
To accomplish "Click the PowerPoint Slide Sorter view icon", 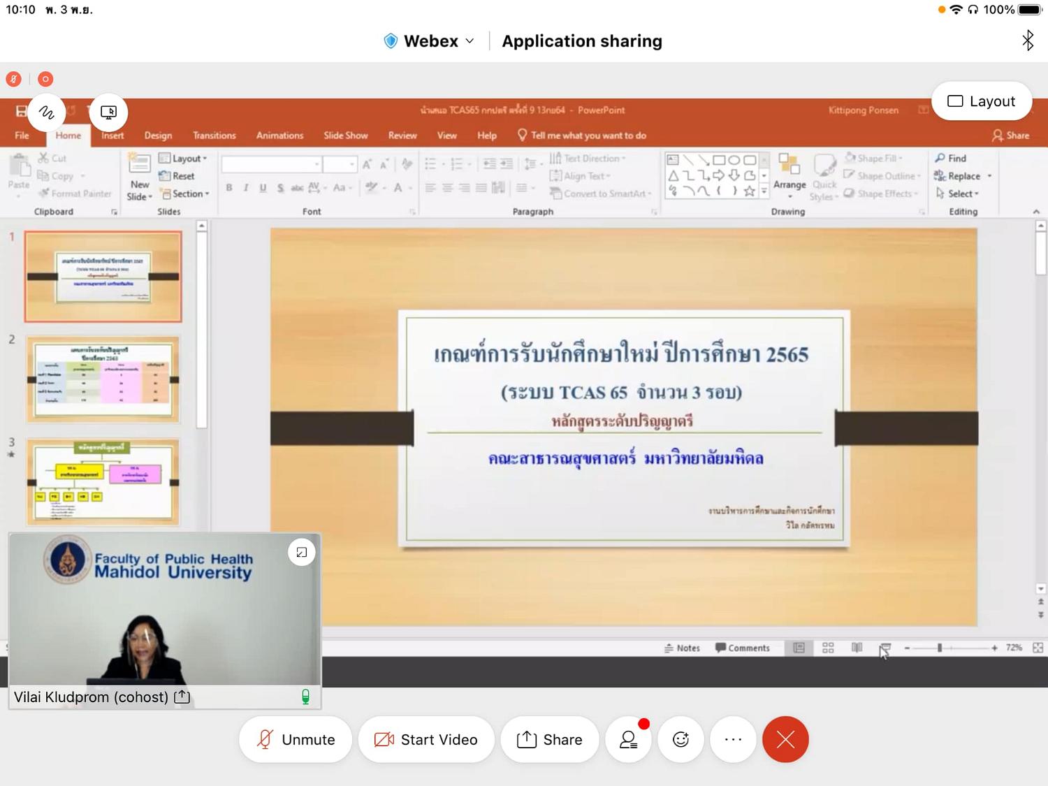I will pos(828,648).
